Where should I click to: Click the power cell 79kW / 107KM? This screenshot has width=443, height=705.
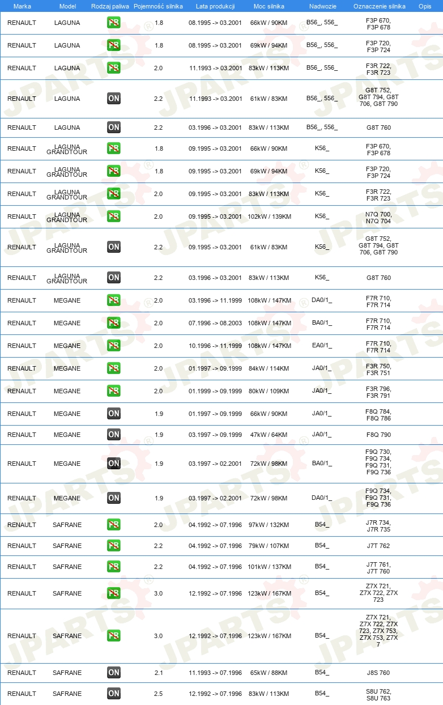coord(269,546)
